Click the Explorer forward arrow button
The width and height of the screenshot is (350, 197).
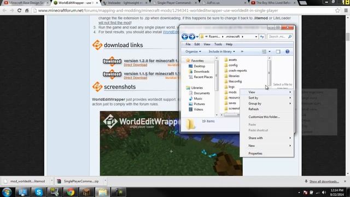click(192, 37)
